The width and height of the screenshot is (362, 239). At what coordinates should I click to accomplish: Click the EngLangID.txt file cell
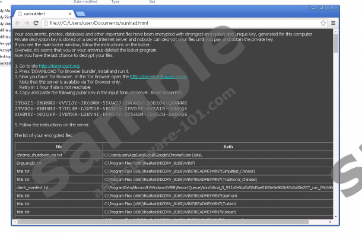28,162
